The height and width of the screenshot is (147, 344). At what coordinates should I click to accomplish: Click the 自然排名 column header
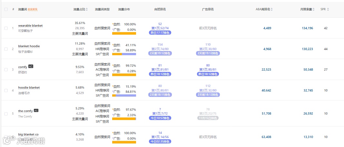click(160, 9)
